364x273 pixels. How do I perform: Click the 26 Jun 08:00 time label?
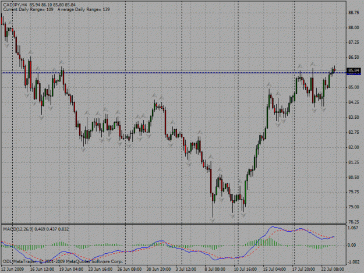[x=129, y=269]
